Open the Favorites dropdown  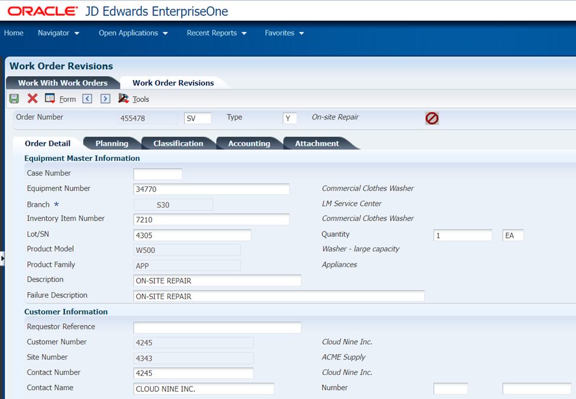[284, 33]
